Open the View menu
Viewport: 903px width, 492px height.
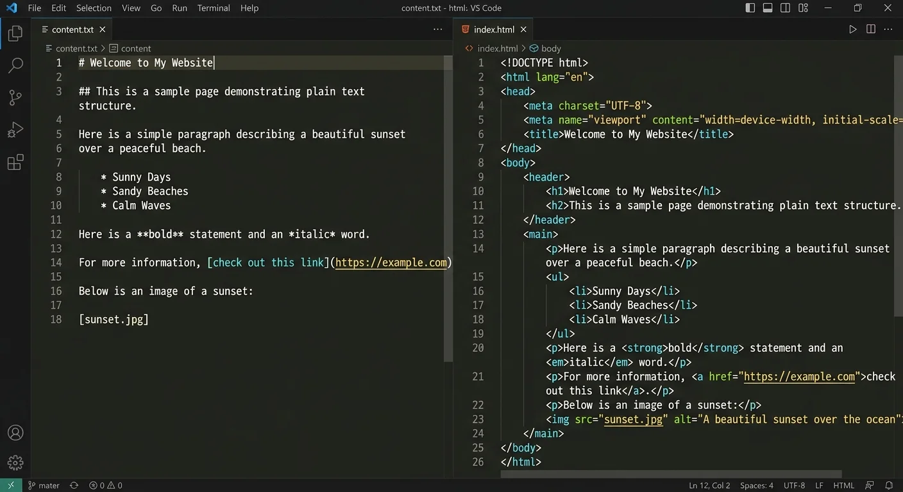tap(131, 8)
